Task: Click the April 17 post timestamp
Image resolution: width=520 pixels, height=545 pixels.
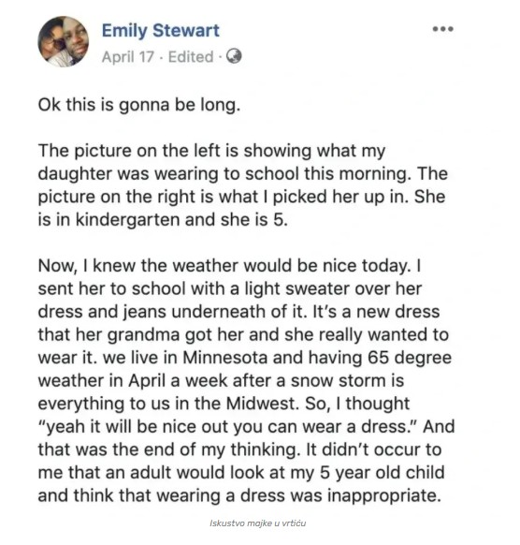Action: 128,57
